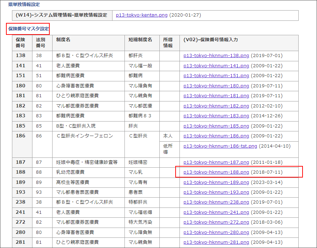Click the 県単独情報設定 heading
The width and height of the screenshot is (317, 248).
coord(24,5)
